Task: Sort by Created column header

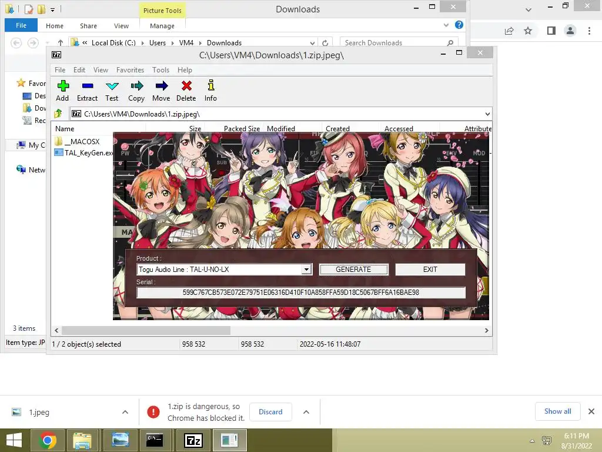Action: (x=352, y=129)
